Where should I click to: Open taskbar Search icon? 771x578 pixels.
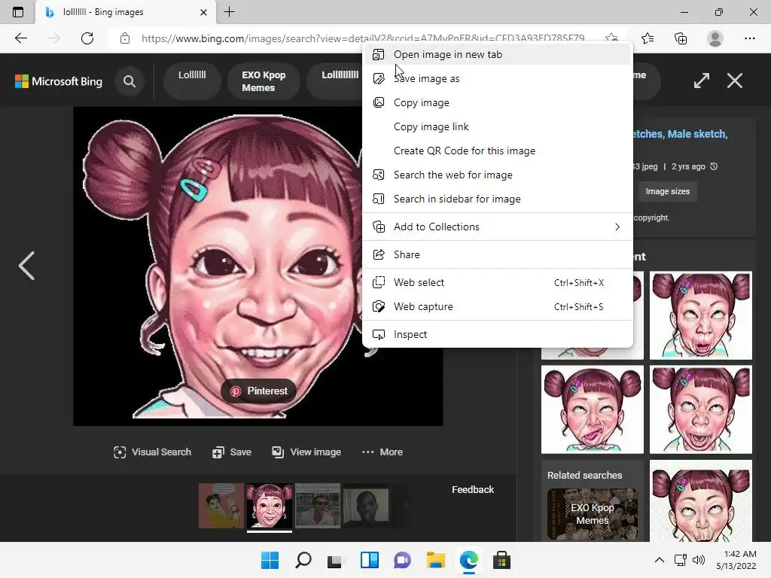click(303, 560)
